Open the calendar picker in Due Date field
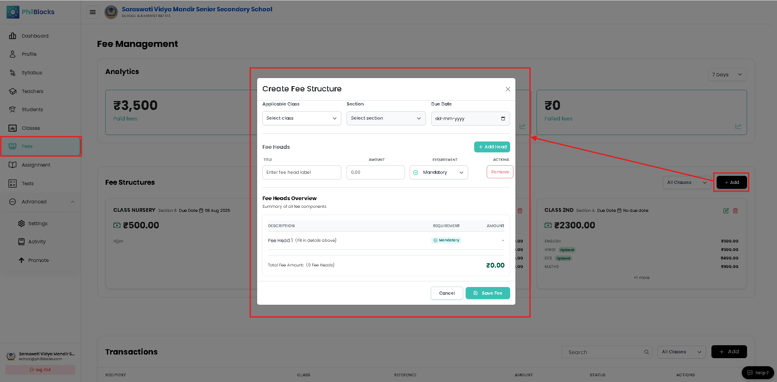The image size is (777, 382). tap(503, 118)
